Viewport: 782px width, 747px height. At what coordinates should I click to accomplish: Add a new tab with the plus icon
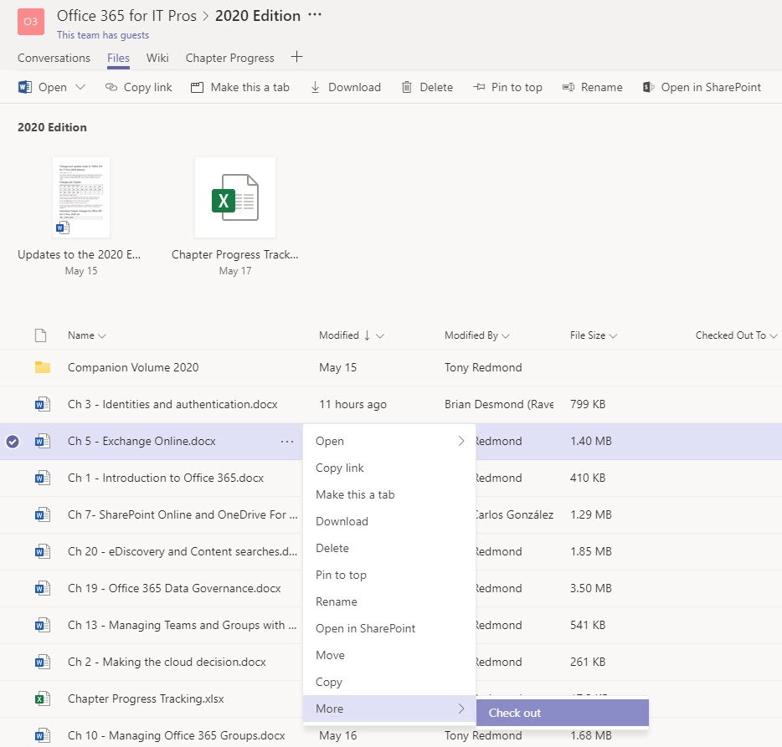[296, 57]
